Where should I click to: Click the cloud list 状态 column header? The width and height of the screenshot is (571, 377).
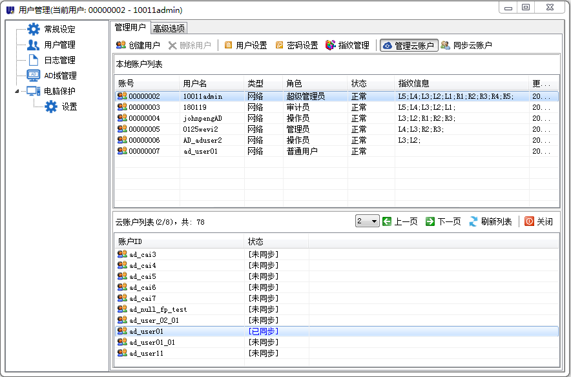coord(276,241)
